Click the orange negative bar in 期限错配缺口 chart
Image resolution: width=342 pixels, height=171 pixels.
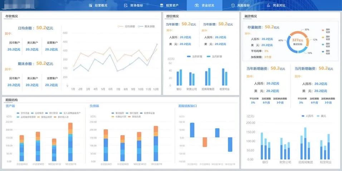pos(205,142)
